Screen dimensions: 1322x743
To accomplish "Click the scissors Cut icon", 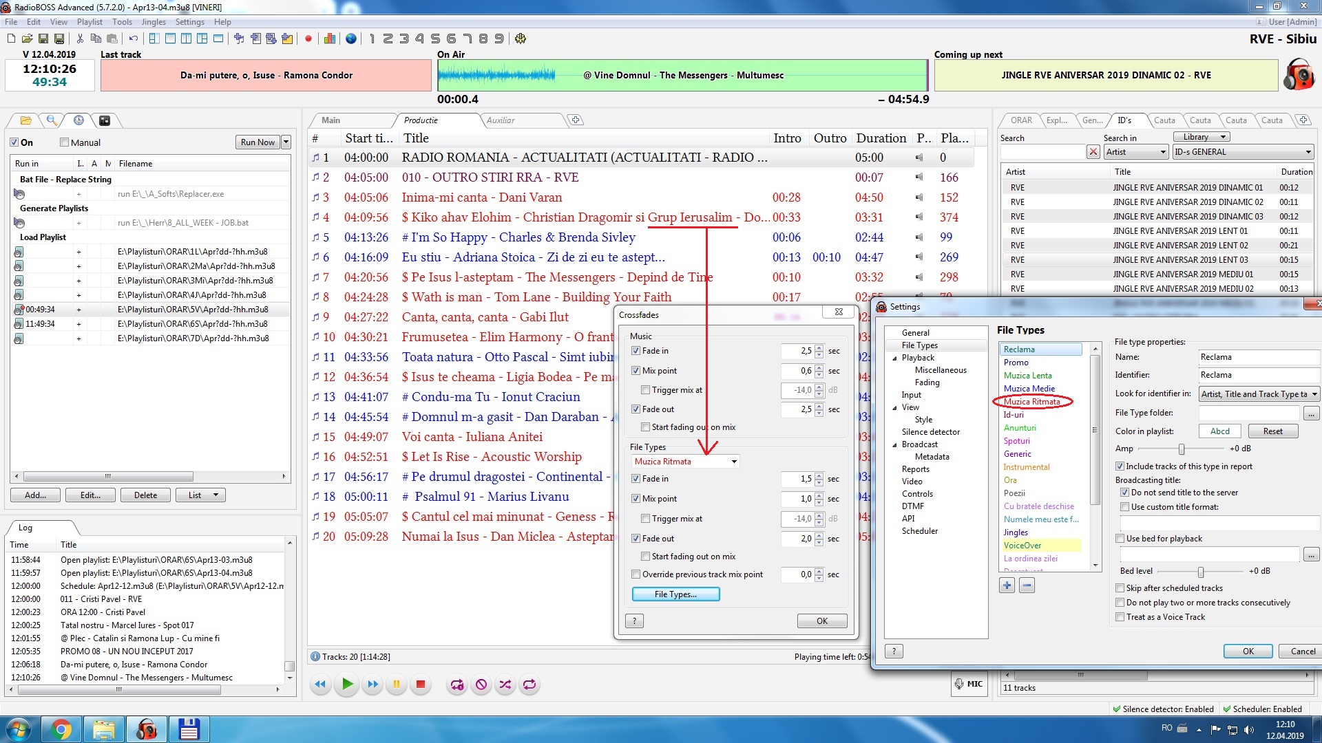I will tap(80, 39).
